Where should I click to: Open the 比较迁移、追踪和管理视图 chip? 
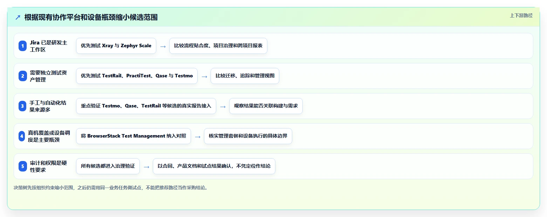pyautogui.click(x=245, y=76)
